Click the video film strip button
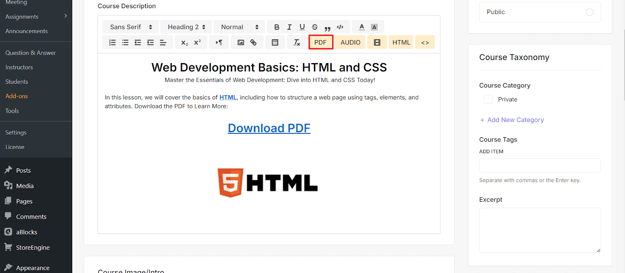Viewport: 625px width, 273px height. [377, 43]
